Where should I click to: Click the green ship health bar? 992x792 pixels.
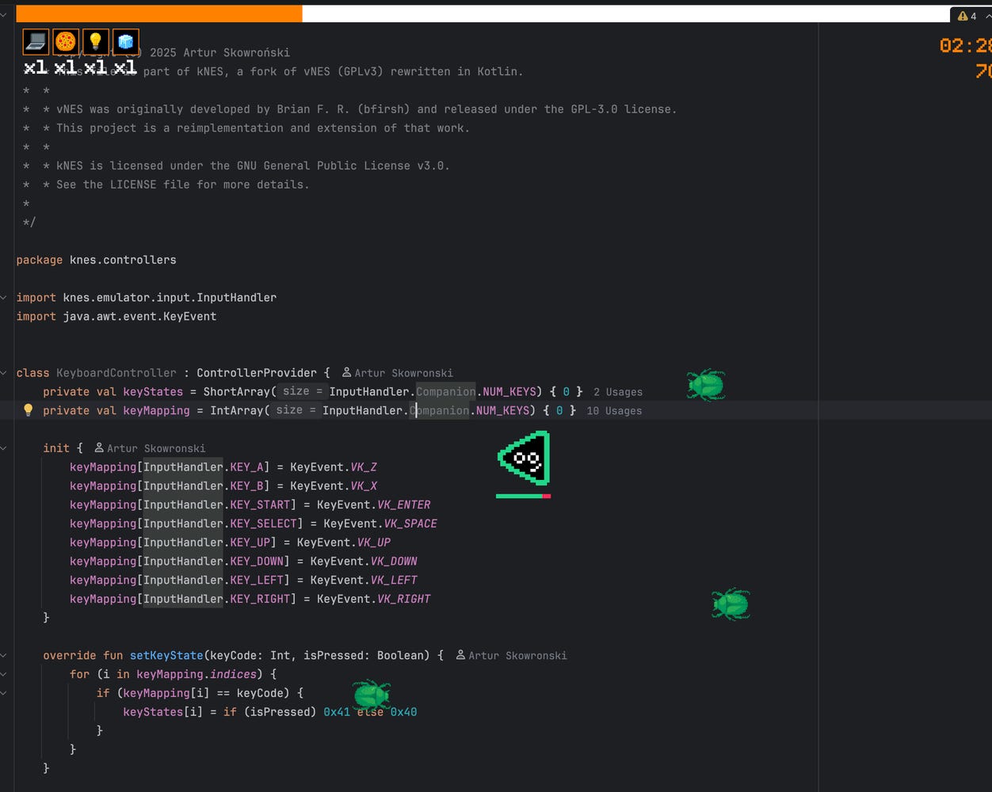click(x=523, y=497)
